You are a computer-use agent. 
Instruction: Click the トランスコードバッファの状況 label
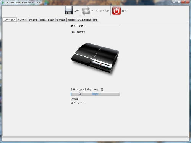87,90
